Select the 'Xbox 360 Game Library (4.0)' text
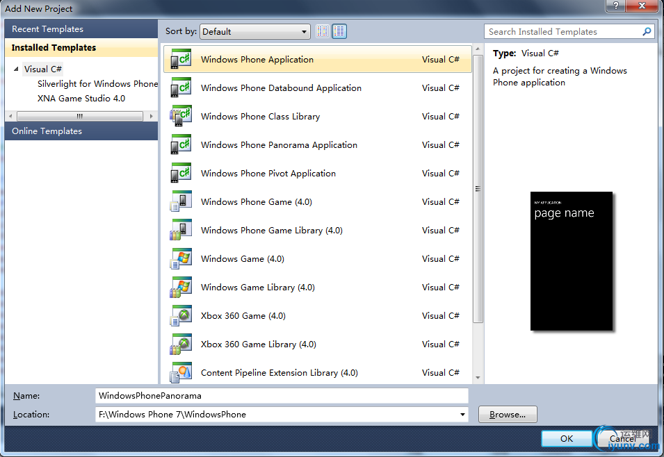The image size is (664, 457). tap(259, 344)
